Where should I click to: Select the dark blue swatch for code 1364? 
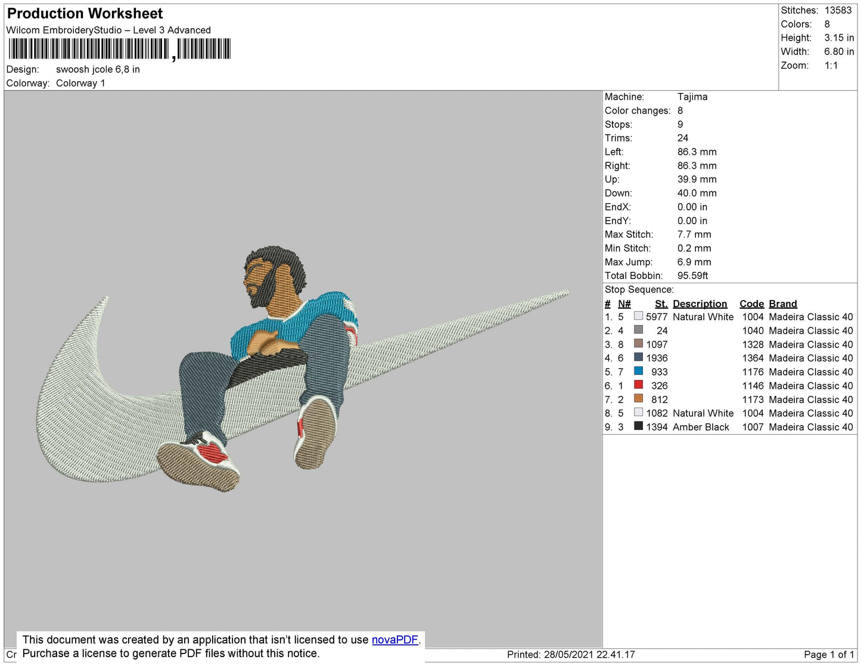[638, 357]
